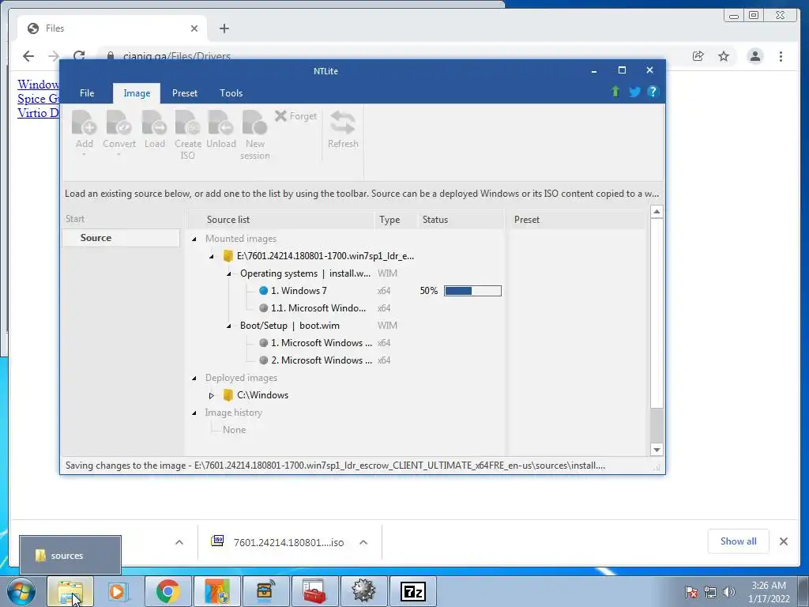Click the source list scrollbar up arrow
The image size is (809, 607).
click(657, 212)
